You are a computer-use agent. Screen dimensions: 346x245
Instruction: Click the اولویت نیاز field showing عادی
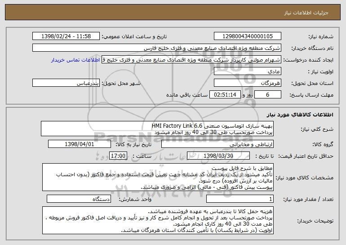tap(247, 71)
